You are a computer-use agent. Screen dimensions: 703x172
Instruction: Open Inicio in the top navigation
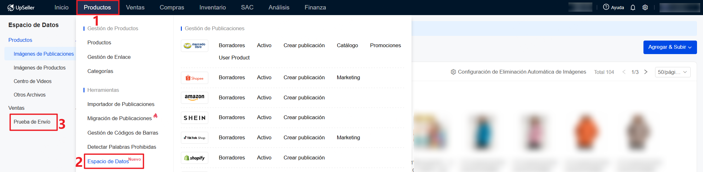(x=61, y=8)
